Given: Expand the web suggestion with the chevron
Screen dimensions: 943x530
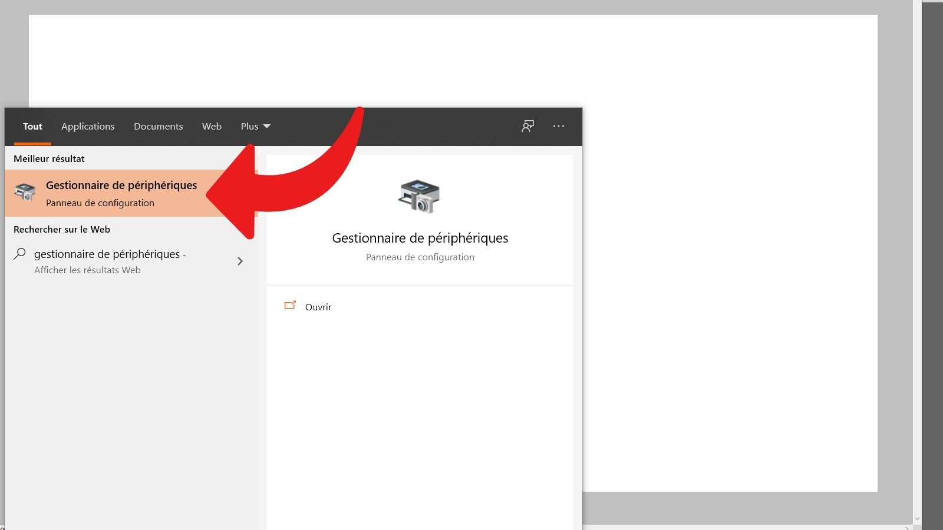Looking at the screenshot, I should [240, 261].
